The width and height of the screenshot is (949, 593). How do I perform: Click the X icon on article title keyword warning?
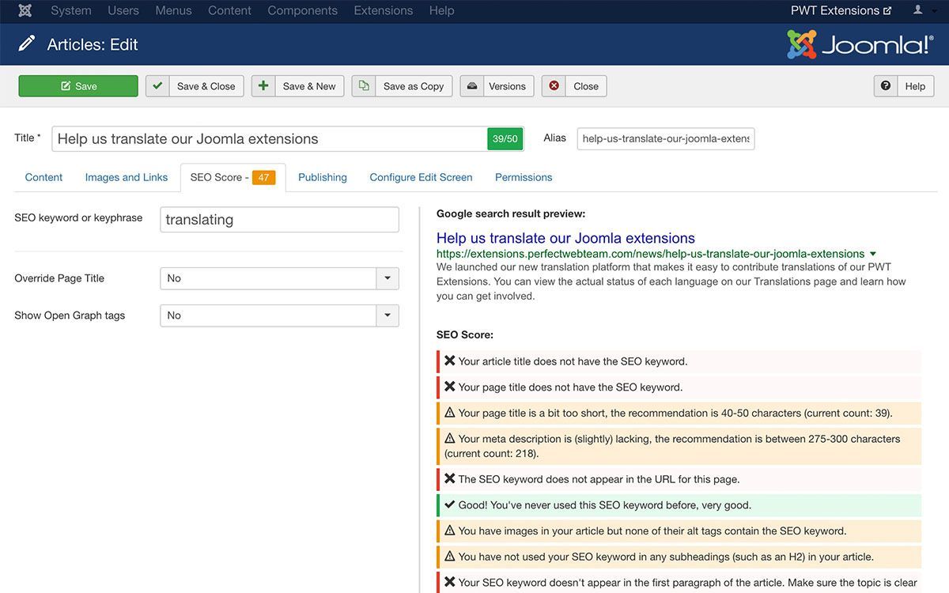(449, 361)
